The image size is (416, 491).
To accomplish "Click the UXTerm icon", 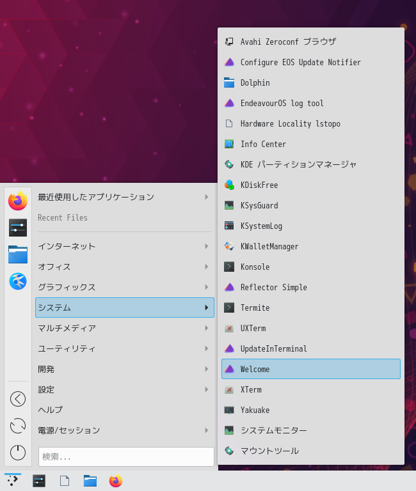I will [229, 328].
